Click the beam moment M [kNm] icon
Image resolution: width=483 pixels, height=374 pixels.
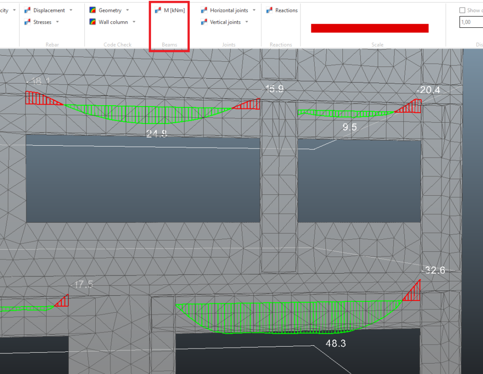pyautogui.click(x=158, y=10)
